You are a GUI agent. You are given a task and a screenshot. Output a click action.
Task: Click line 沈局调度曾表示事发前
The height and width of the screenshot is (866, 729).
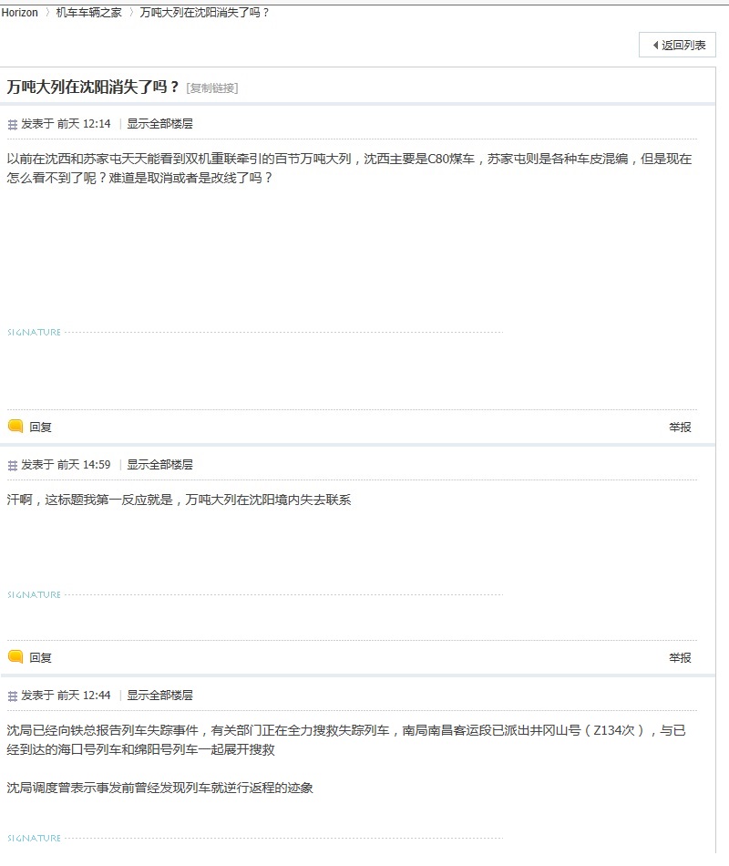[159, 788]
